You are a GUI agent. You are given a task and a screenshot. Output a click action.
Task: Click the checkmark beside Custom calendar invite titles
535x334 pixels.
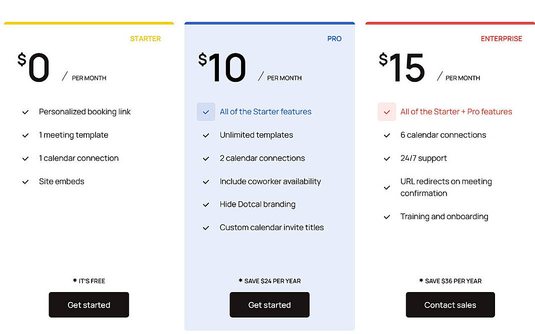click(x=206, y=228)
